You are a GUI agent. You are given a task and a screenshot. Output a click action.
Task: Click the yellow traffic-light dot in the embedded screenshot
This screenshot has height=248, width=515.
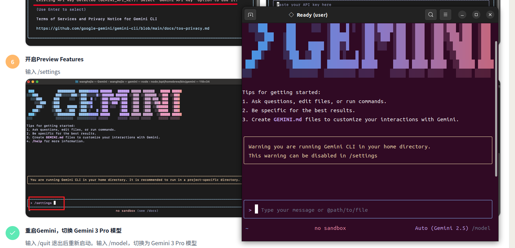(33, 81)
